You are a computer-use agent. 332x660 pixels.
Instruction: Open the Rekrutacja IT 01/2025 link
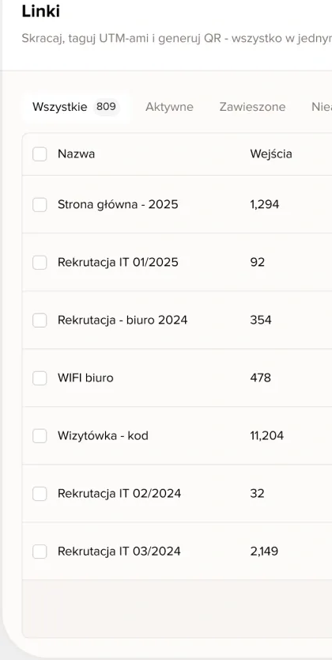118,262
